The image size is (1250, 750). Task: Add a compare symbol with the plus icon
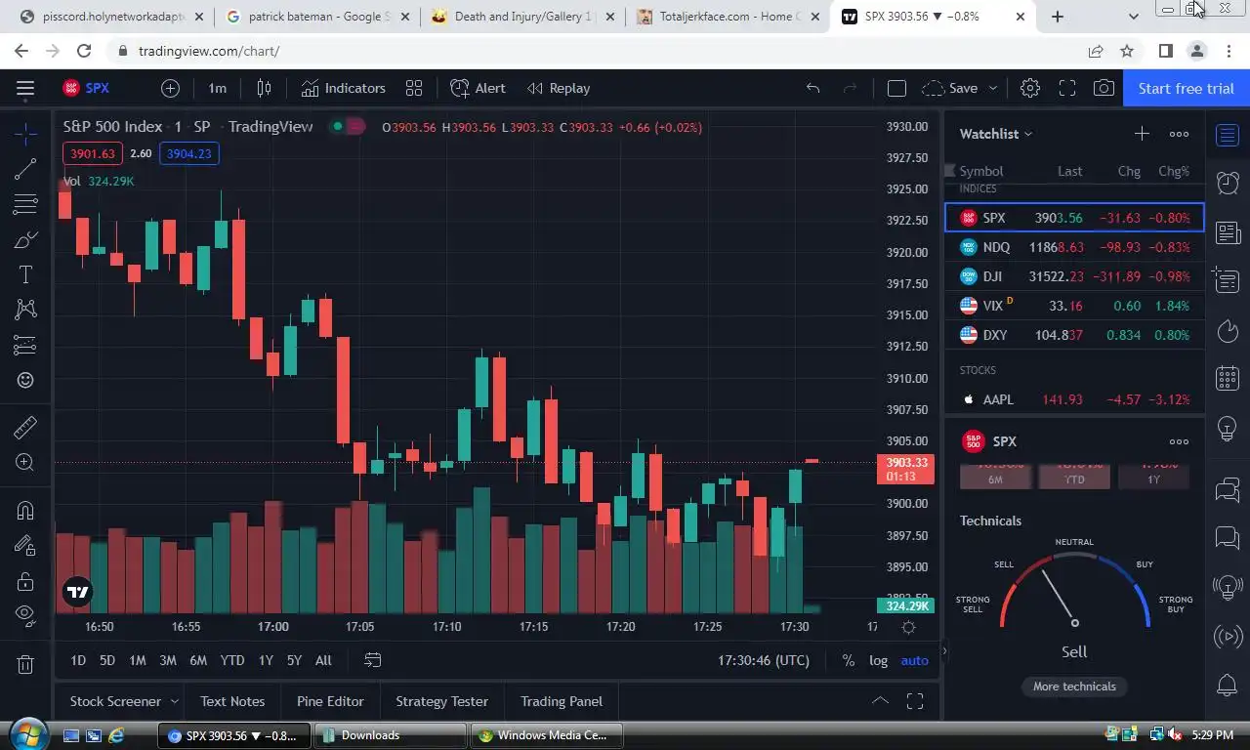pyautogui.click(x=170, y=88)
